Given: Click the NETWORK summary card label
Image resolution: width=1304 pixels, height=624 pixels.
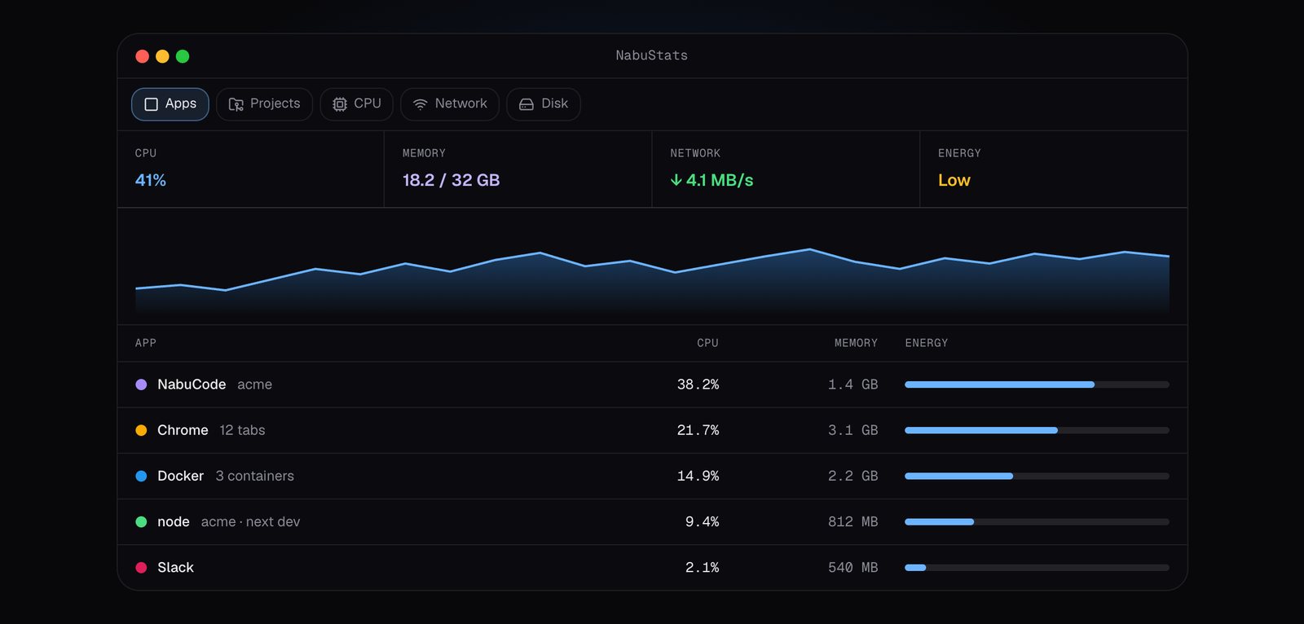Looking at the screenshot, I should click(695, 153).
